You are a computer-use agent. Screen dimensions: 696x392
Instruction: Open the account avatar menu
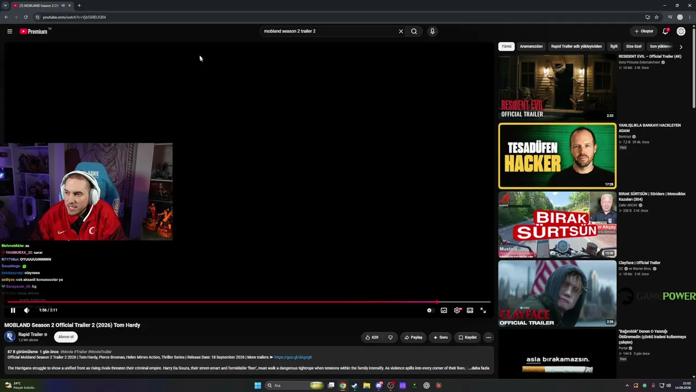(x=681, y=31)
